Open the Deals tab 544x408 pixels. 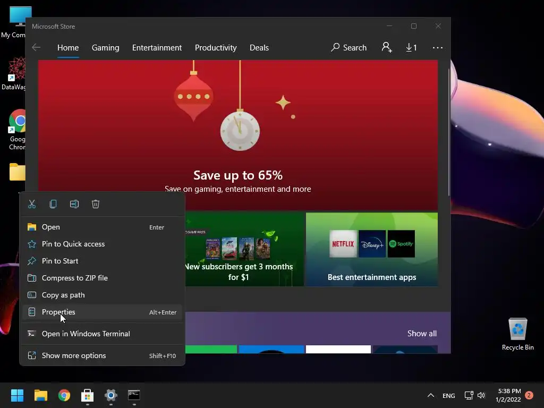tap(259, 47)
